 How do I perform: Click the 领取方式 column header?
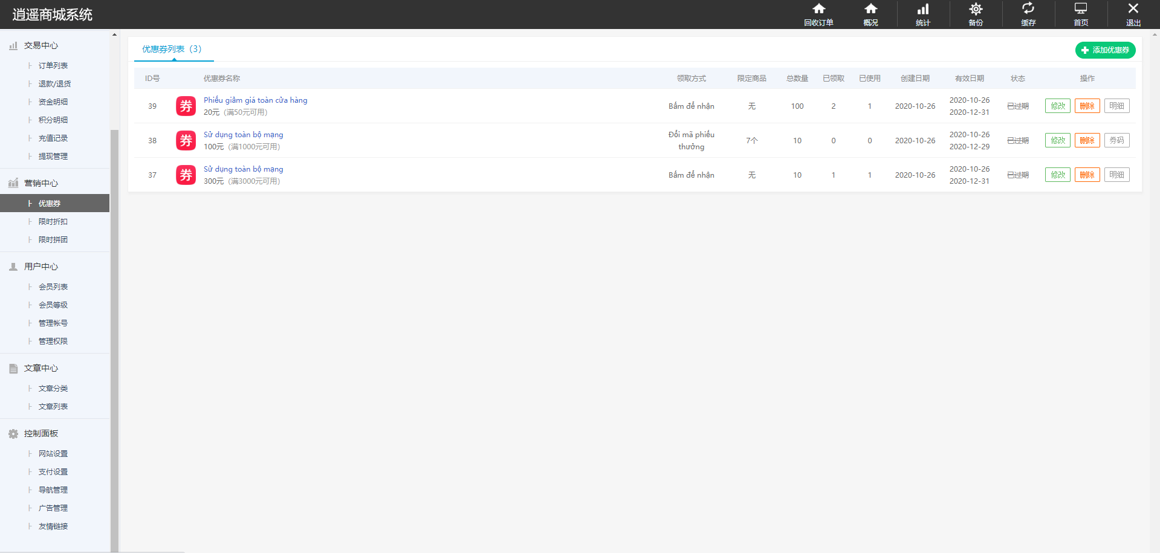pos(692,79)
